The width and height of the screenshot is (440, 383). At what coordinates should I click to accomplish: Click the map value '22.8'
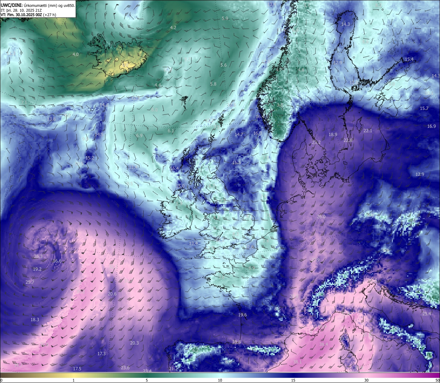[x=348, y=140]
